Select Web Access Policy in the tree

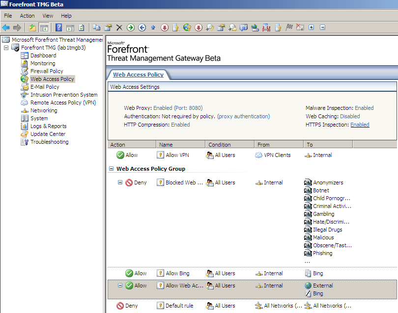point(52,79)
